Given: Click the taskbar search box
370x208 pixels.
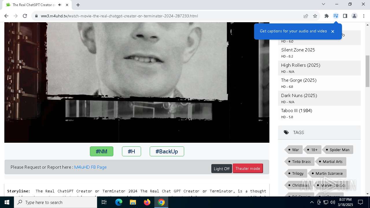Looking at the screenshot, I should [55, 202].
